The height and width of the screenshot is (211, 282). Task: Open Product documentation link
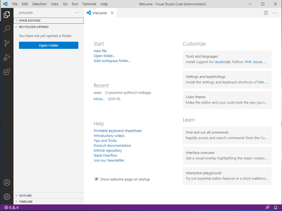tap(112, 145)
